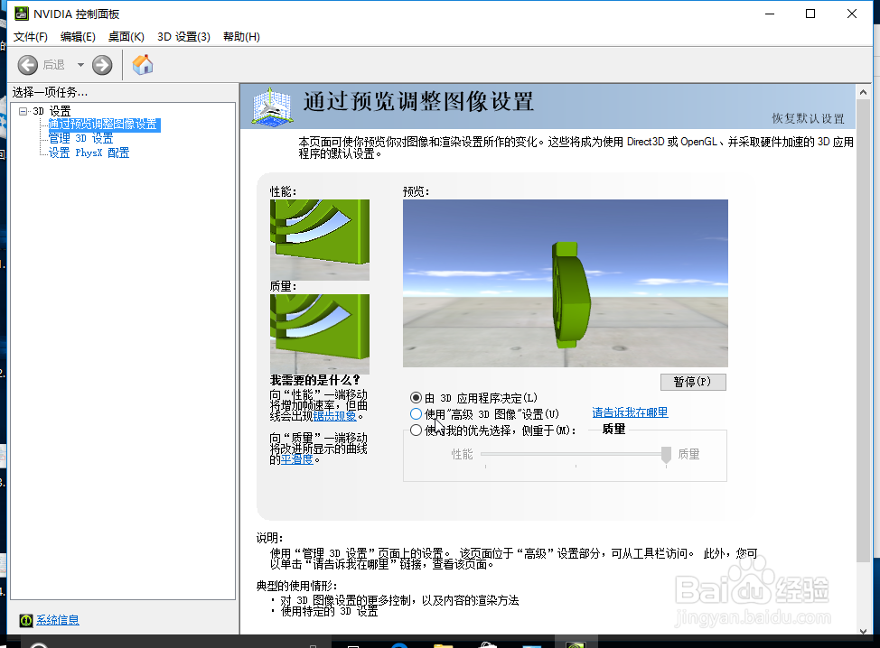Open the 帮助(H) menu

point(241,36)
